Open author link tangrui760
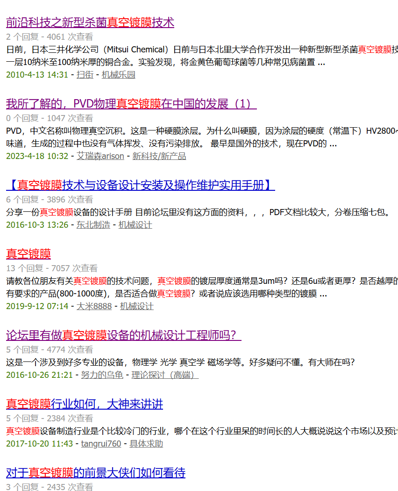Viewport: 398px width, 491px height. coord(101,444)
